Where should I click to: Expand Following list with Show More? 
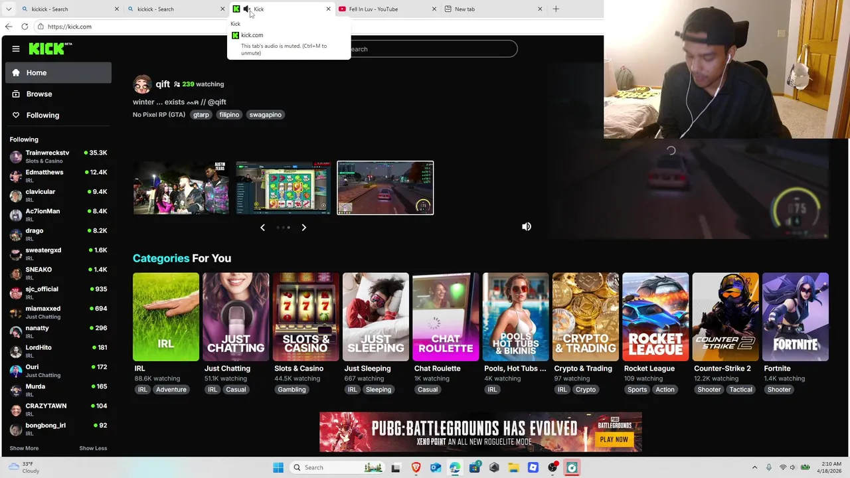(24, 448)
